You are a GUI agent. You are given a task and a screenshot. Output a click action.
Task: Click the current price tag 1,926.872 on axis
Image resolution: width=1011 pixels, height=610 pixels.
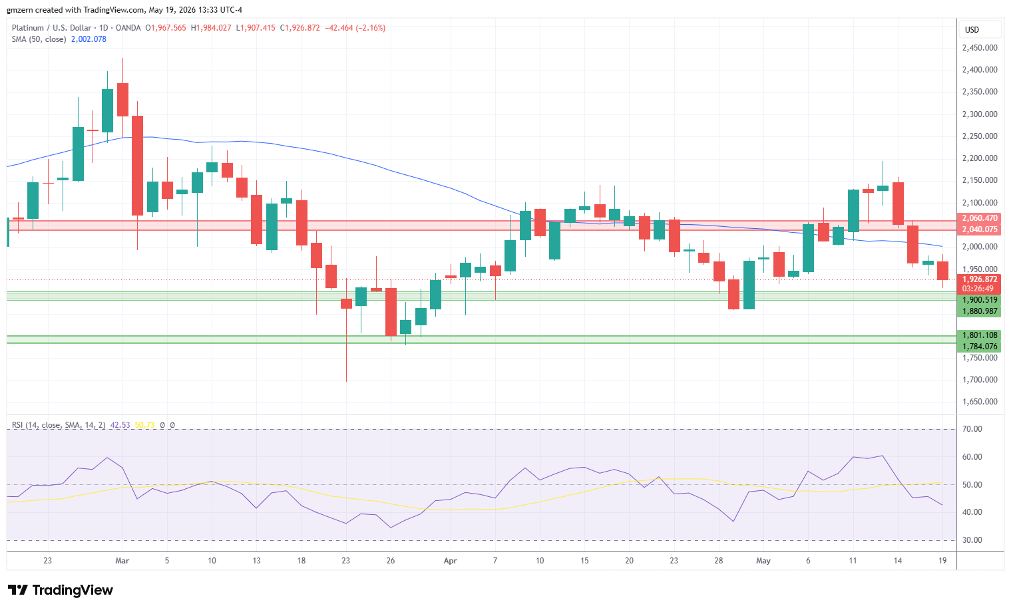point(980,279)
